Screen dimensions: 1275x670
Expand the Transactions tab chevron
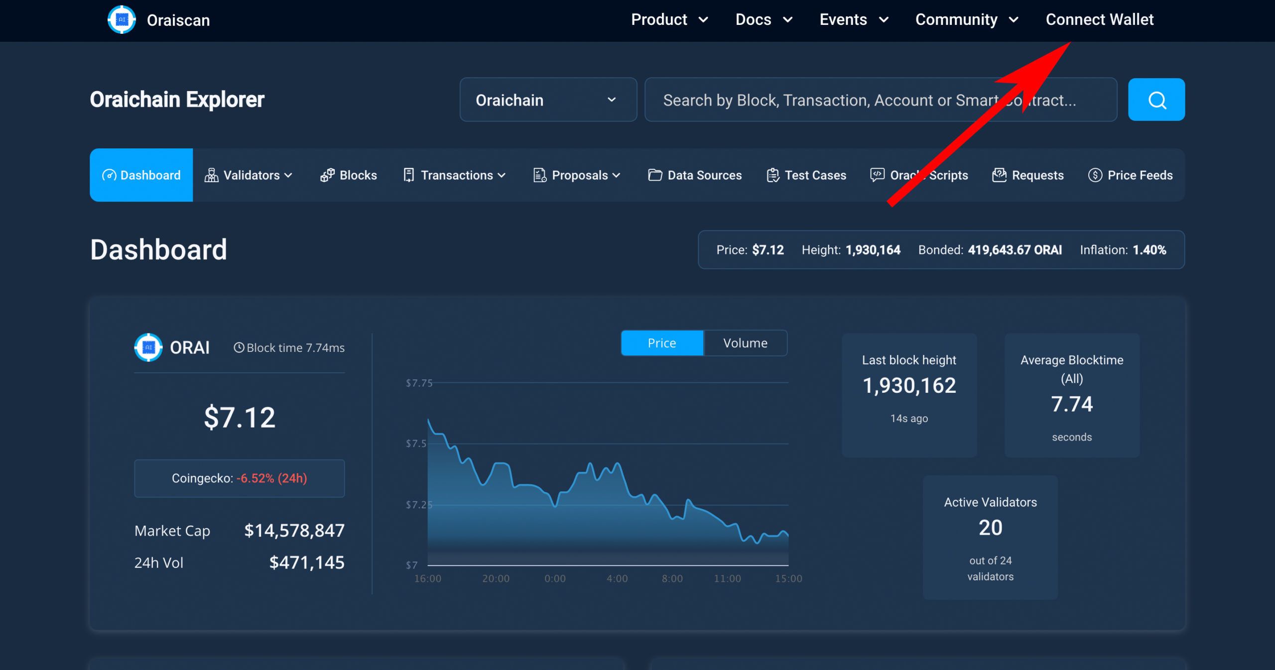click(x=502, y=175)
